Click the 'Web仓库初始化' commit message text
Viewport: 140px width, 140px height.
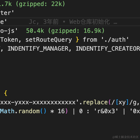coord(90,22)
